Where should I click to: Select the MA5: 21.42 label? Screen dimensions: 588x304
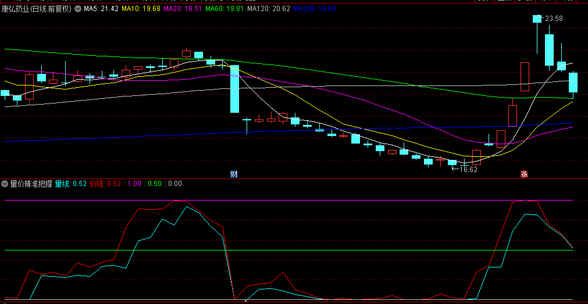(x=101, y=9)
